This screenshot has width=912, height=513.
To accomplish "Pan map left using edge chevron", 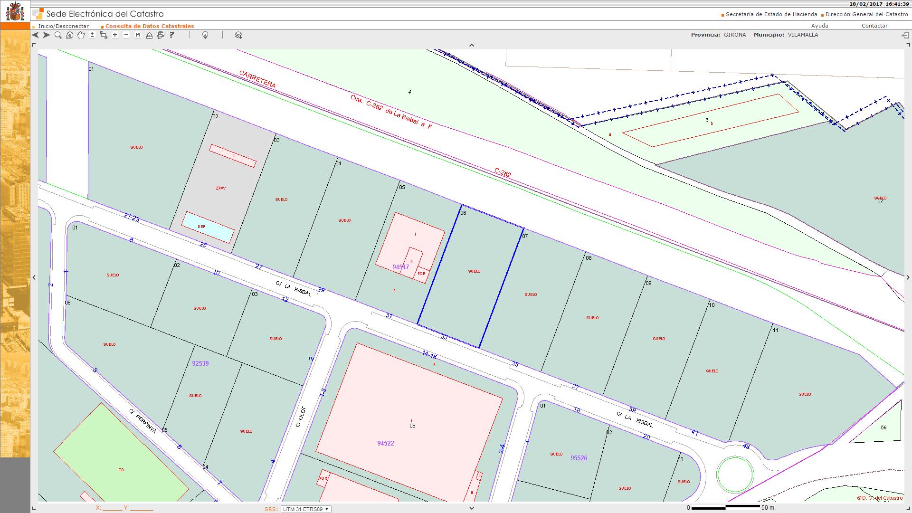I will [x=34, y=277].
